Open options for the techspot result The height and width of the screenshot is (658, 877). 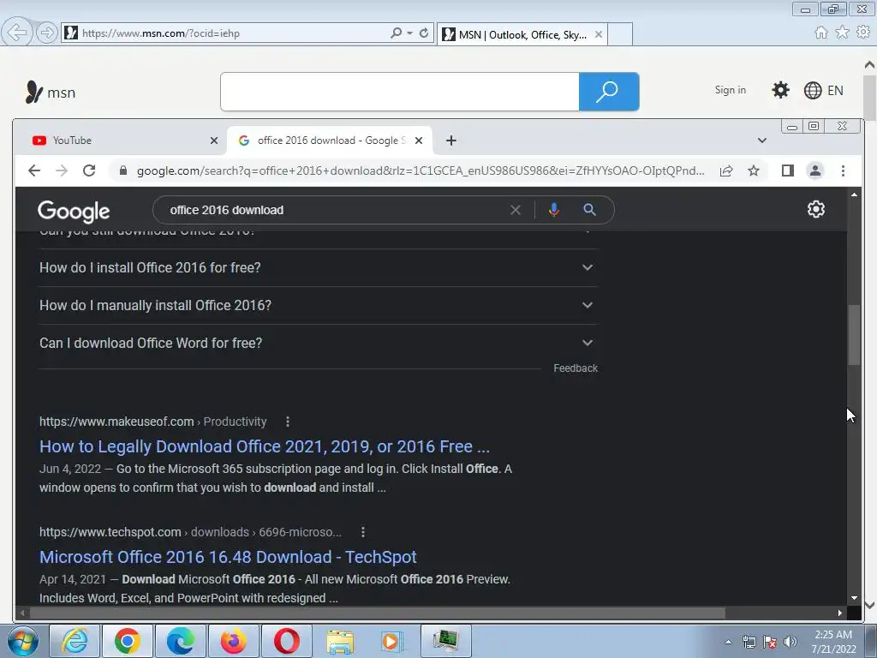pos(363,532)
